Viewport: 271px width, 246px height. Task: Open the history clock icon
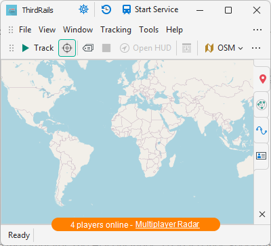pos(106,9)
